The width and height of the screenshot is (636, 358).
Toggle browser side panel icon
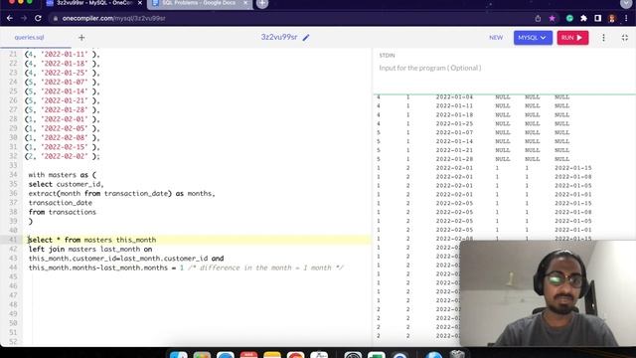[598, 18]
